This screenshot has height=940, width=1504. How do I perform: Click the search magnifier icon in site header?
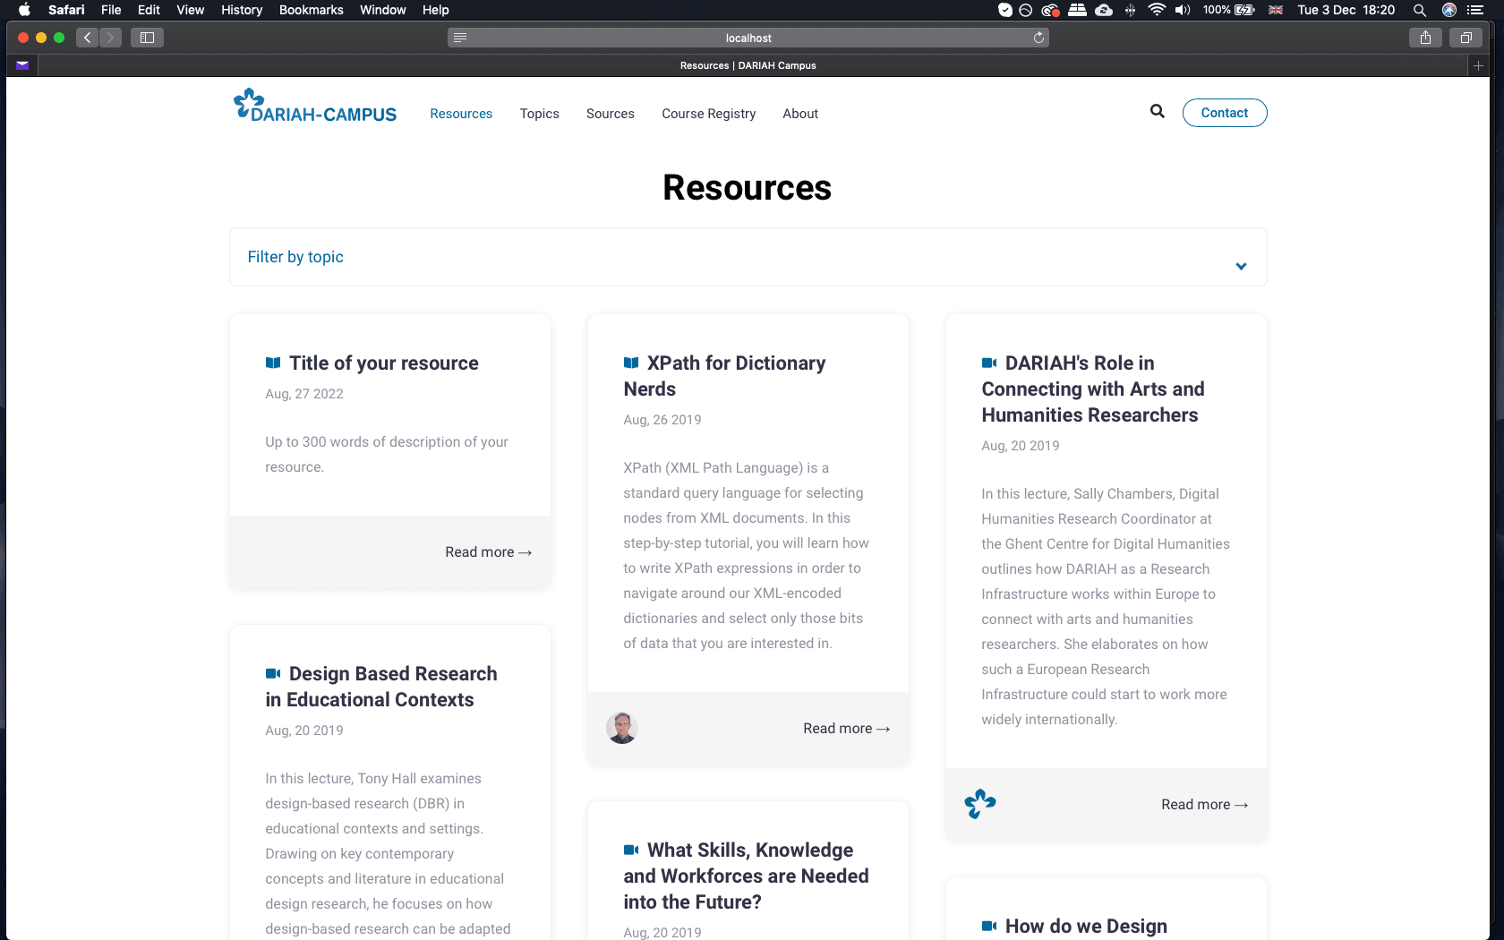pyautogui.click(x=1157, y=111)
